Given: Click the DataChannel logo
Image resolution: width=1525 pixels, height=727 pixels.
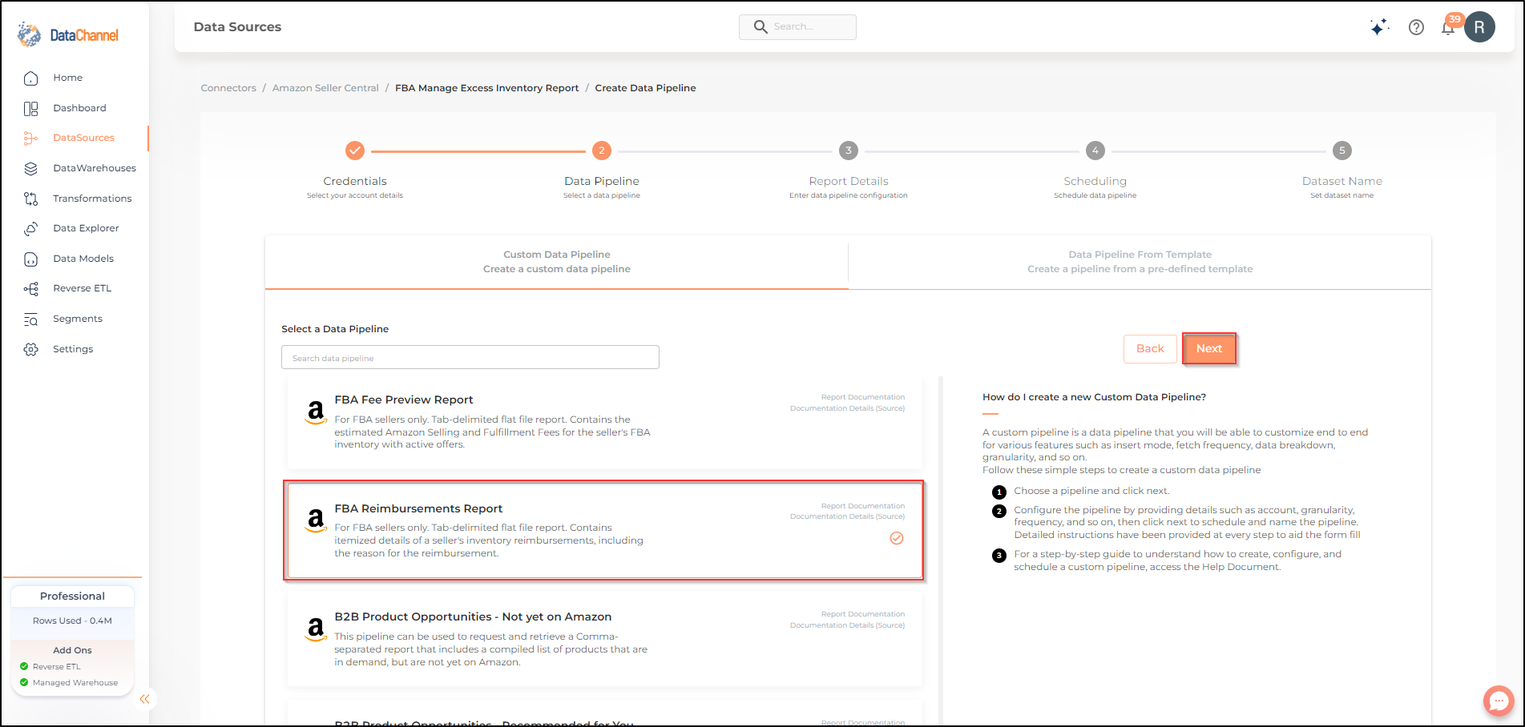Looking at the screenshot, I should 68,34.
